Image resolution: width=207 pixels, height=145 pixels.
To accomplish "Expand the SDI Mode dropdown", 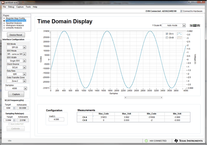I will point(24,47).
